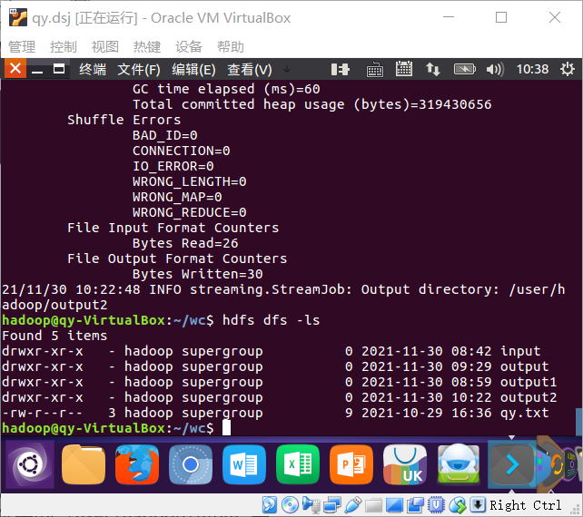Expand the hidden menus overflow arrow

point(287,69)
